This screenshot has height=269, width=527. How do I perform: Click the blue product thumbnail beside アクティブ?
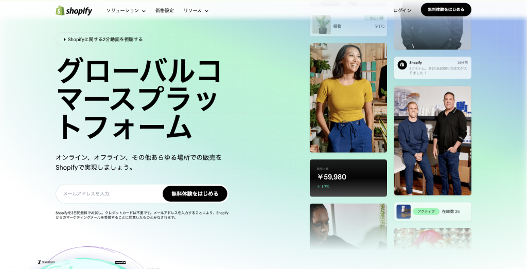point(403,211)
